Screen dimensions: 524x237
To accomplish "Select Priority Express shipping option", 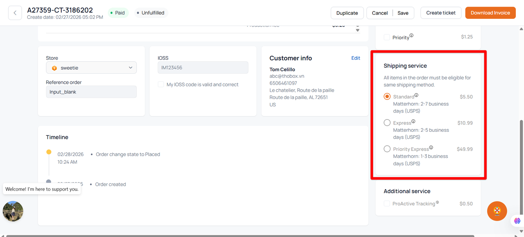I will pos(387,149).
